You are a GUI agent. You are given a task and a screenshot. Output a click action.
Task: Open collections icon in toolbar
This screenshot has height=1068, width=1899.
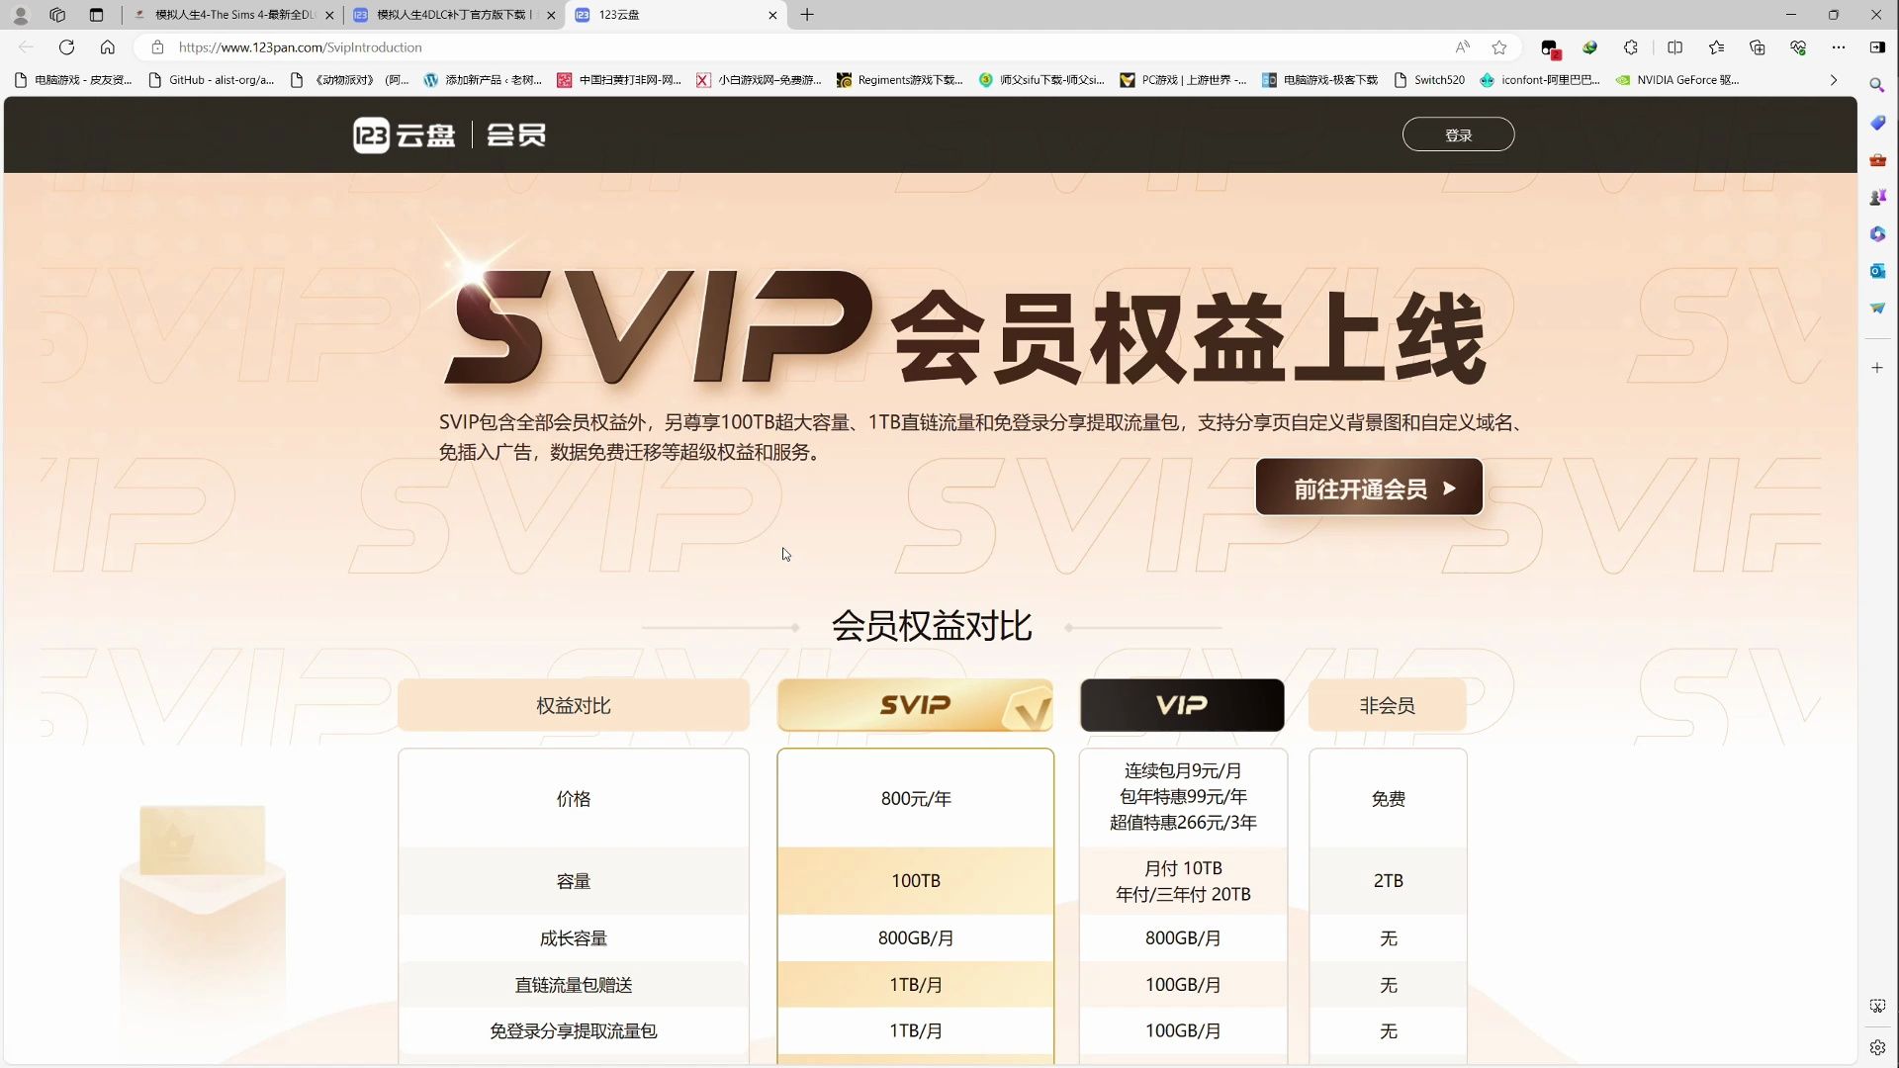click(x=1758, y=46)
